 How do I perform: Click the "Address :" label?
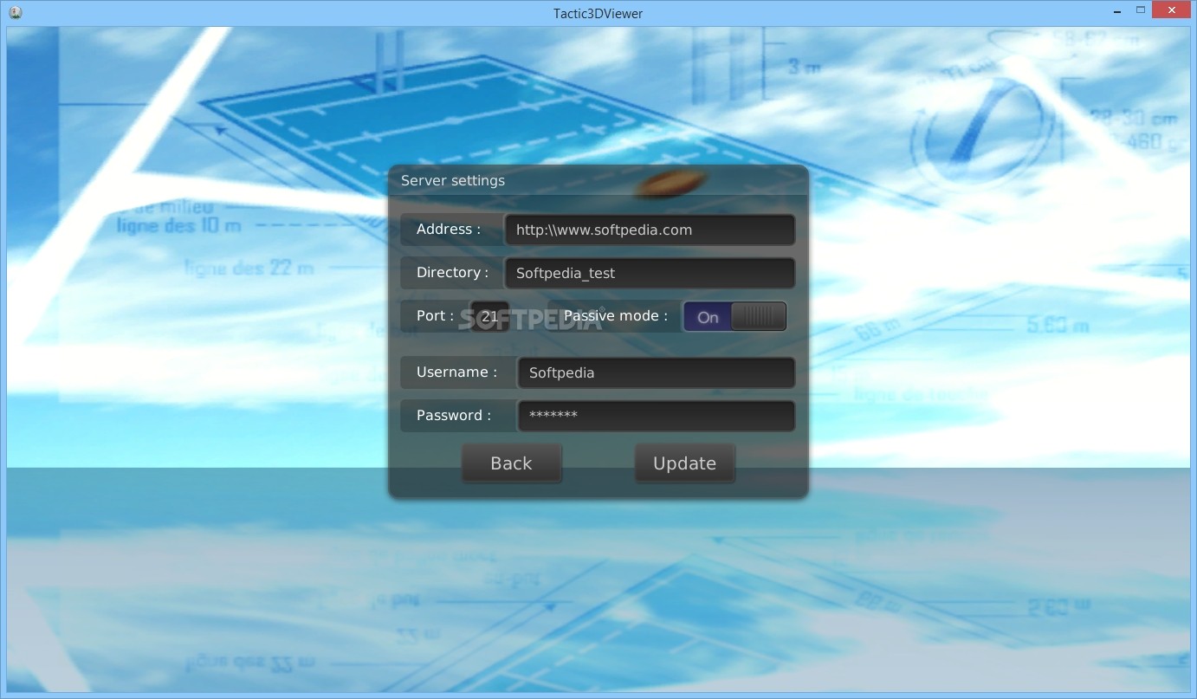[449, 230]
